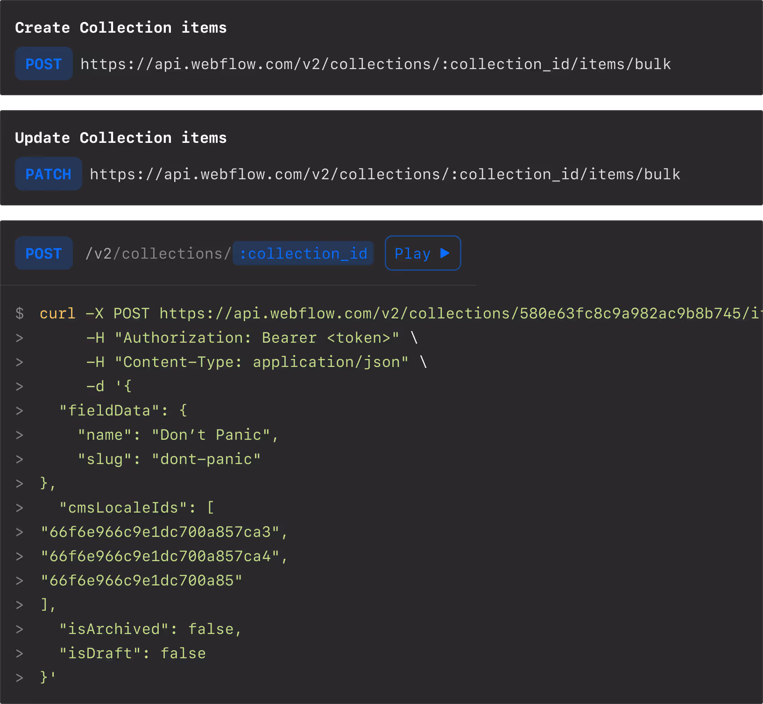Screen dimensions: 763x704
Task: Click the Create Collection items heading
Action: tap(121, 28)
